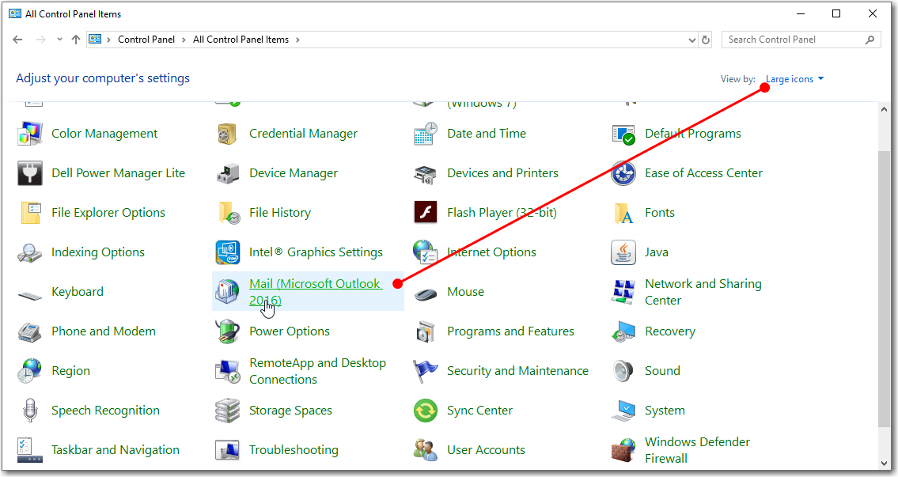Viewport: 898px width, 477px height.
Task: Navigate to Control Panel via breadcrumb
Action: (x=146, y=39)
